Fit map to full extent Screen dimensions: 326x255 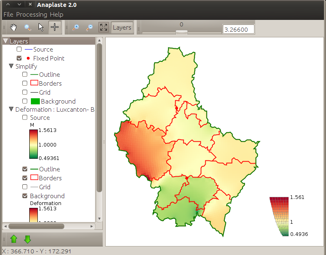point(104,28)
